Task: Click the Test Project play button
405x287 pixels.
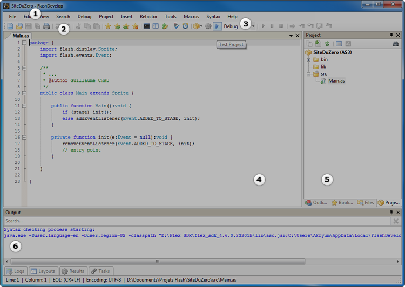Action: click(217, 26)
